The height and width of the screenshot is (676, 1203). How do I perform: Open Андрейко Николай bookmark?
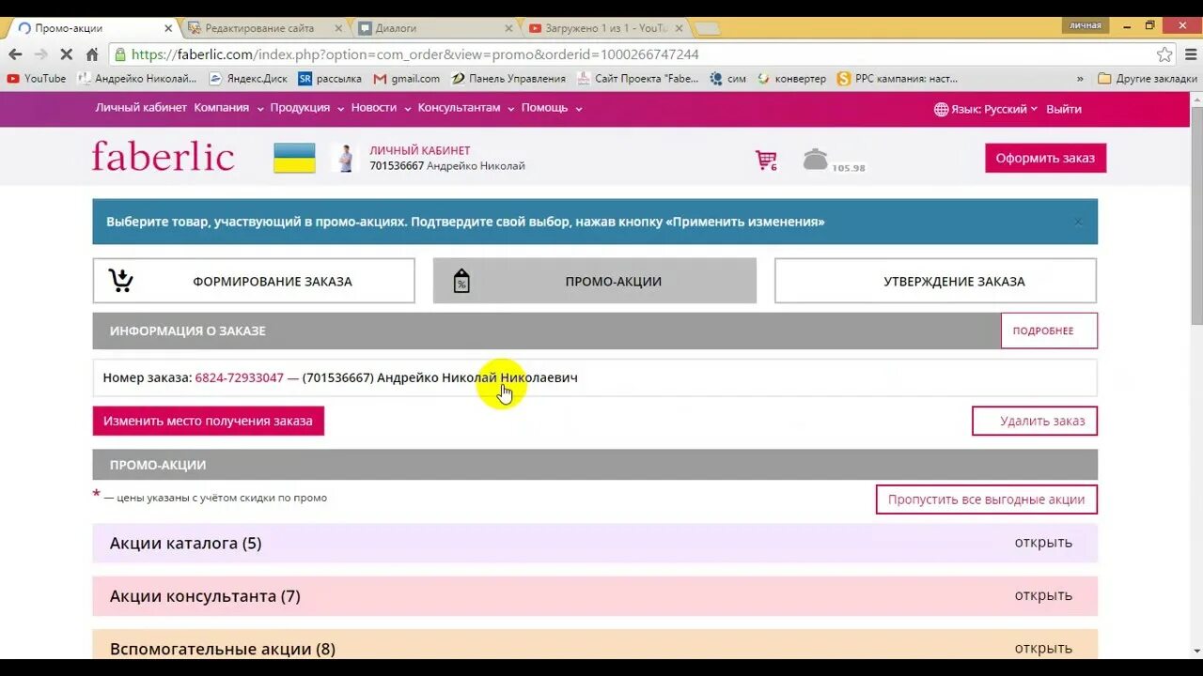pos(137,79)
